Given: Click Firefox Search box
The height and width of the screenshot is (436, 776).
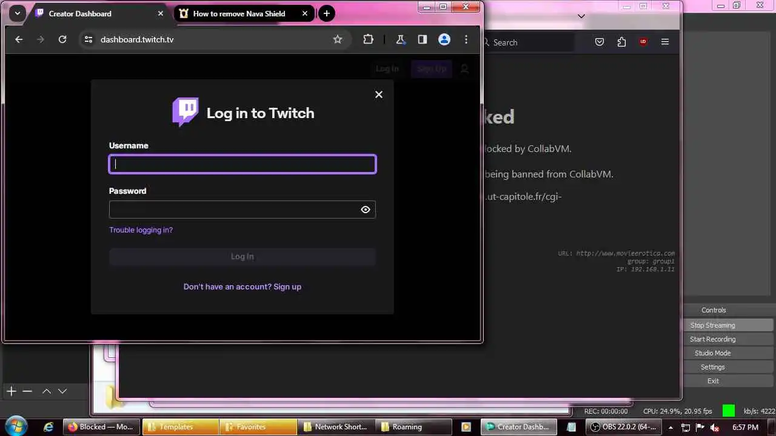Looking at the screenshot, I should (527, 42).
